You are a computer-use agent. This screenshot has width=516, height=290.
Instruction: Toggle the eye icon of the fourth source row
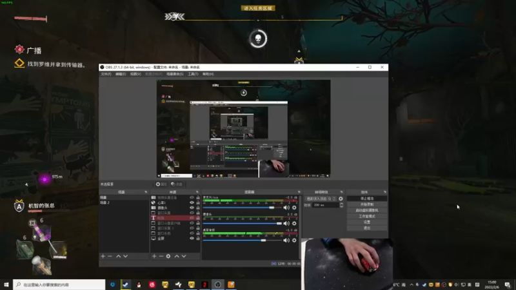pyautogui.click(x=192, y=213)
